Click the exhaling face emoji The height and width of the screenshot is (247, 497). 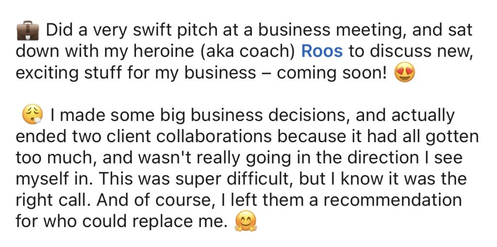33,115
